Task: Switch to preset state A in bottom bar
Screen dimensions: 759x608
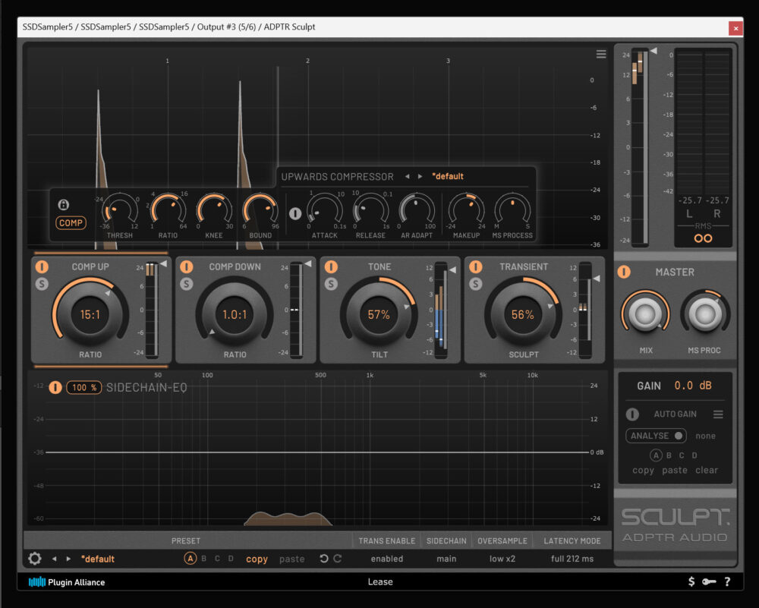Action: (x=191, y=559)
